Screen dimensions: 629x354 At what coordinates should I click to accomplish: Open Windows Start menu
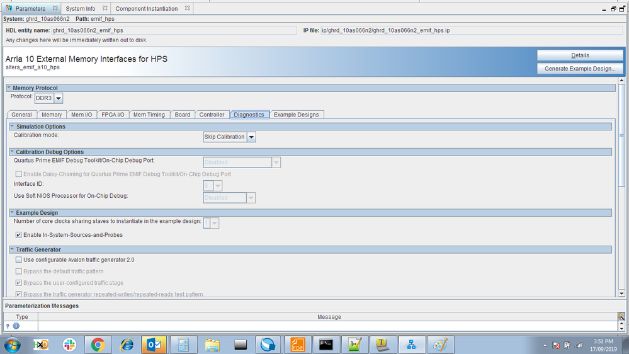(x=13, y=345)
